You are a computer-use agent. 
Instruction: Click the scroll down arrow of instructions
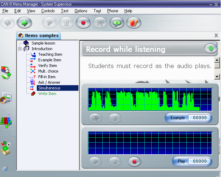(x=217, y=77)
